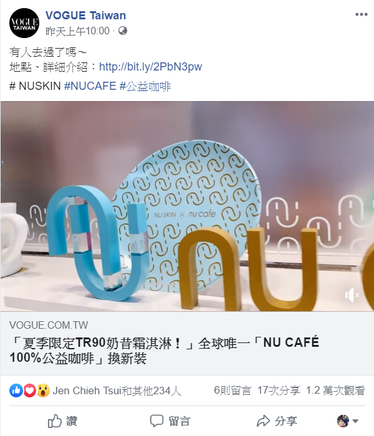Click the 留言 comment button
Viewport: 374px width, 436px height.
(x=170, y=421)
